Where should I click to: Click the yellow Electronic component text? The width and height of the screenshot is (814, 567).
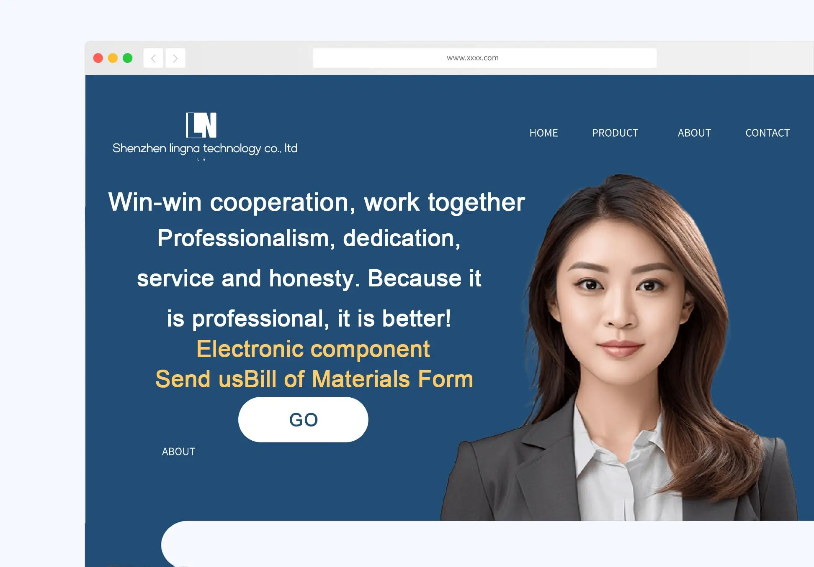313,349
